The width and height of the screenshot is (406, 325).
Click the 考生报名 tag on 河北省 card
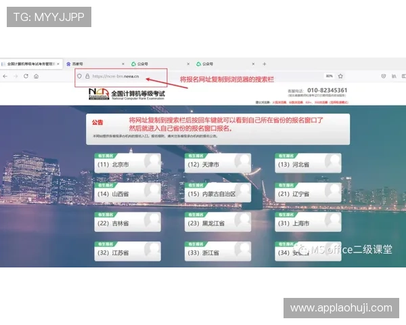pos(286,156)
